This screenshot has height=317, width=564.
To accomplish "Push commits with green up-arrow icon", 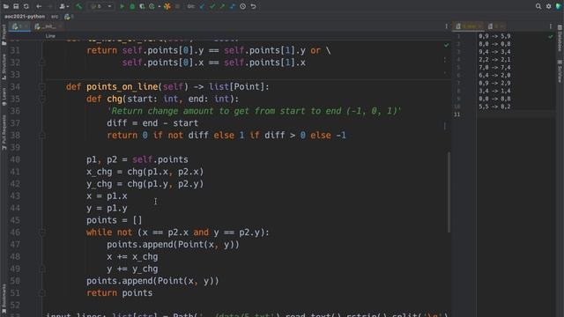I will 222,6.
